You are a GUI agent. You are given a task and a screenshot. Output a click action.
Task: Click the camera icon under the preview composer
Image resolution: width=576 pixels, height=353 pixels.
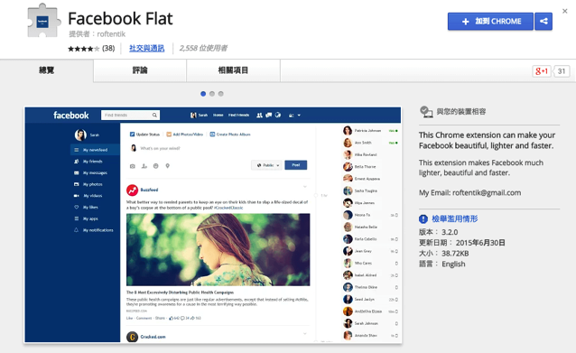click(132, 166)
